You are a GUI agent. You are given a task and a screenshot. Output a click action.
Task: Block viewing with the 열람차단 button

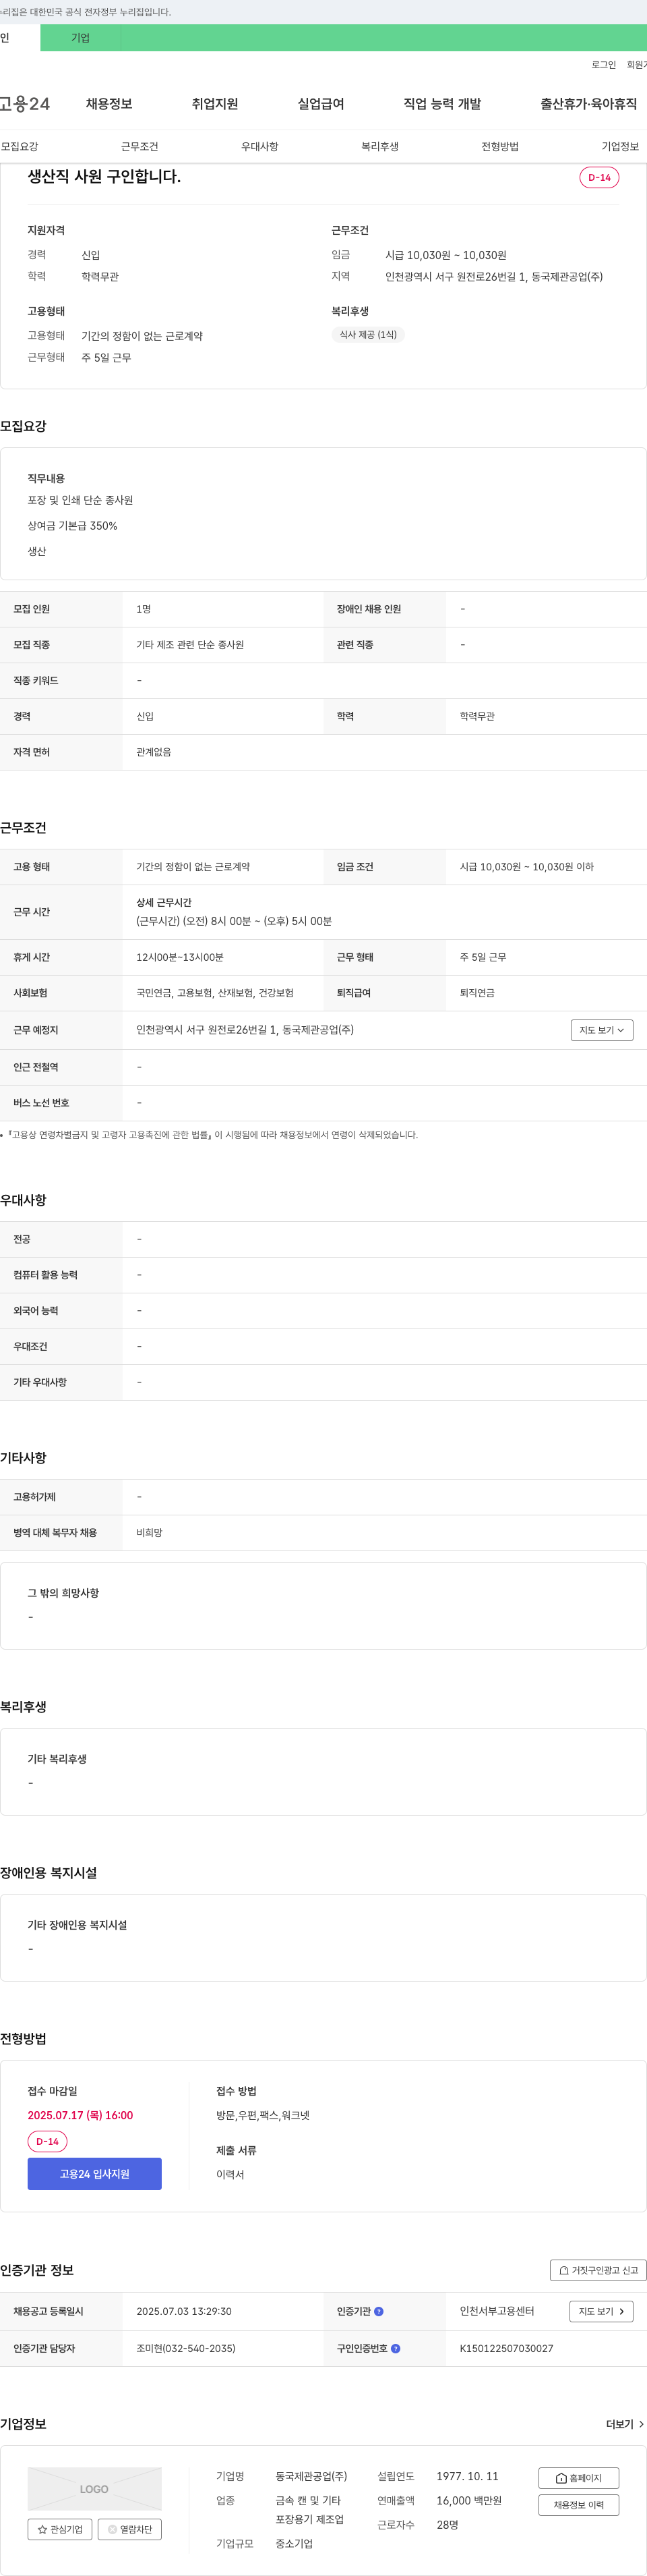coord(130,2529)
